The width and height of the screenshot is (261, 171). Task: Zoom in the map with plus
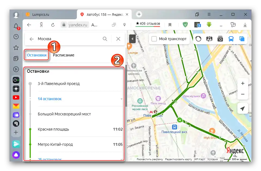243,83
